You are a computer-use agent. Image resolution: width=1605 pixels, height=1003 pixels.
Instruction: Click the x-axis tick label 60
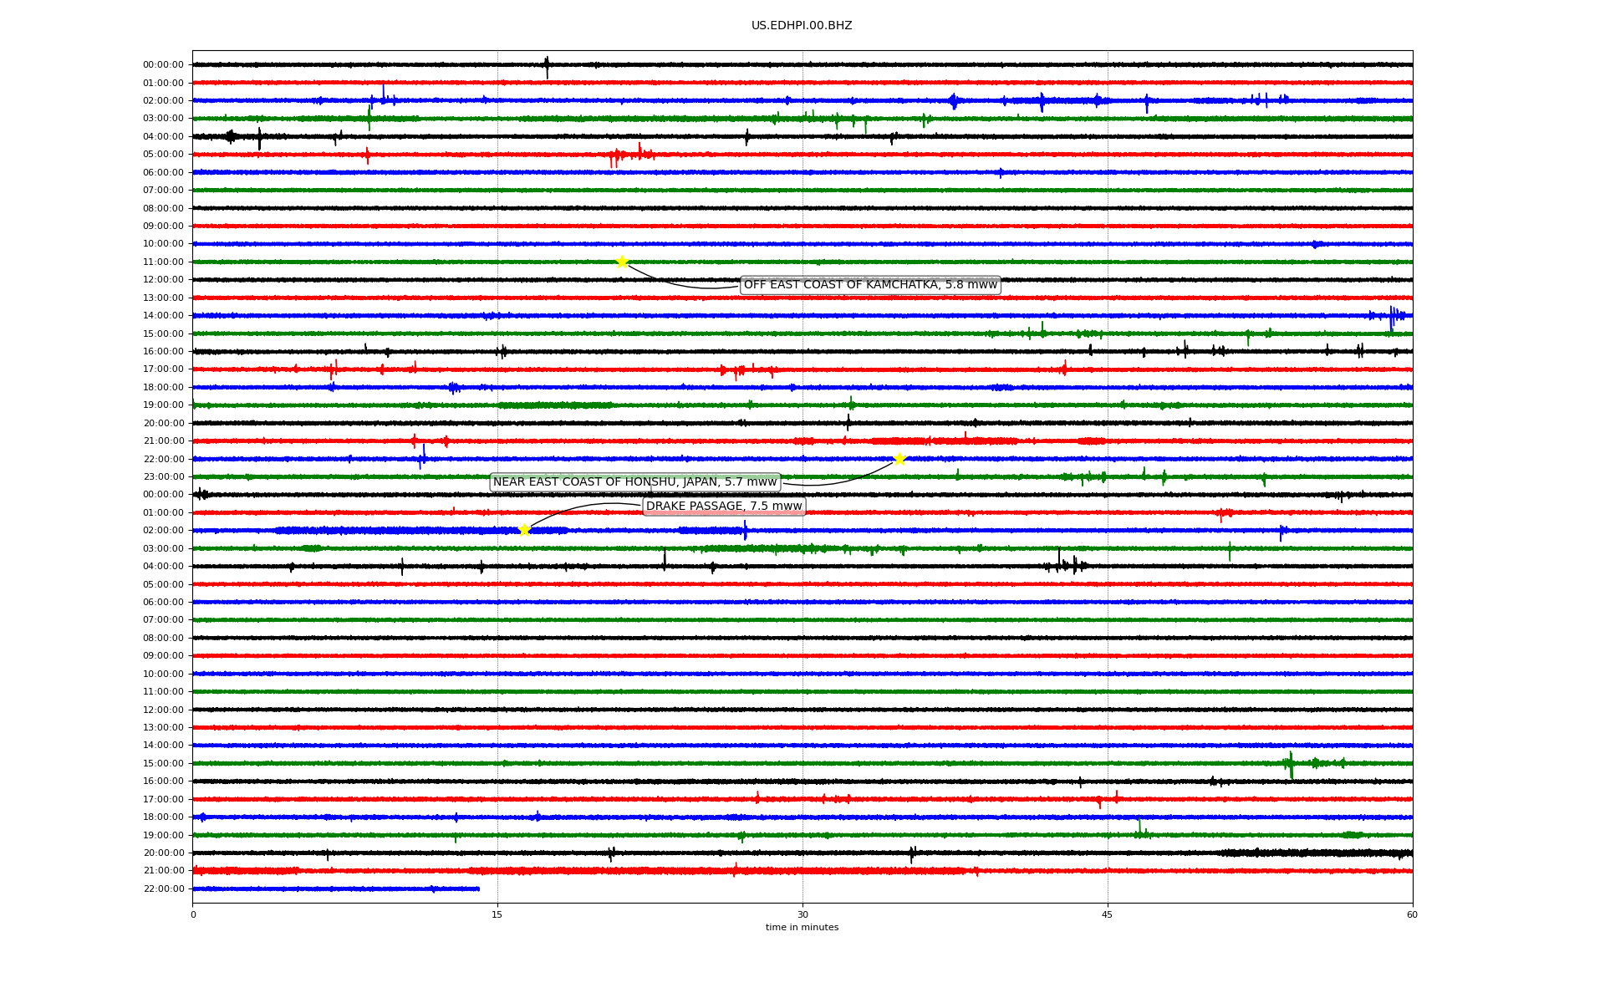click(x=1412, y=914)
